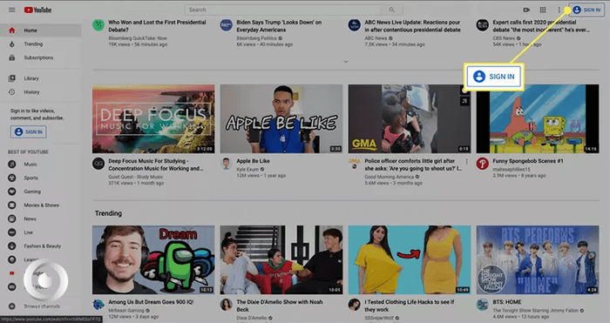Viewport: 610px width, 323px height.
Task: Expand the show more chevron under news row
Action: pos(346,62)
